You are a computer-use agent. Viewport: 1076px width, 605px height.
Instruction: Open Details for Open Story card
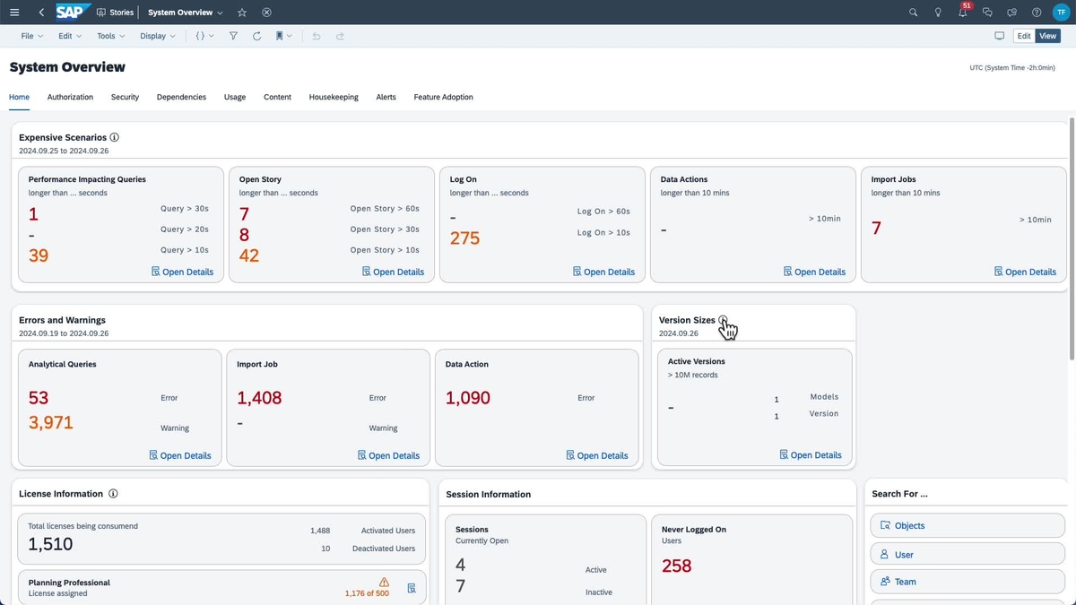coord(393,272)
